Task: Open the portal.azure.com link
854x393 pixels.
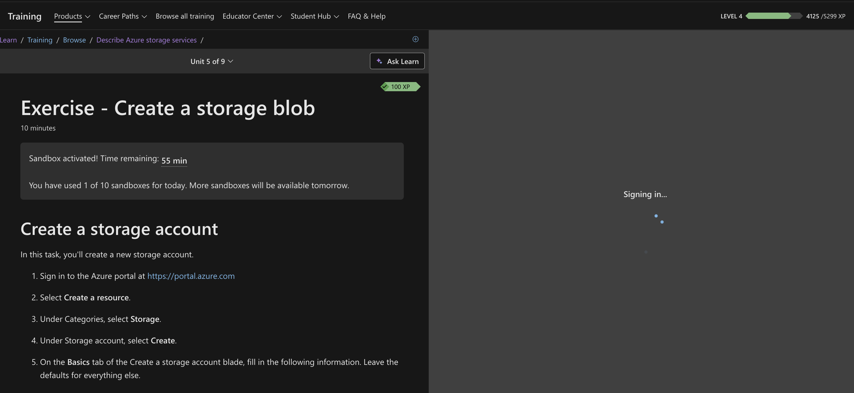Action: [191, 276]
